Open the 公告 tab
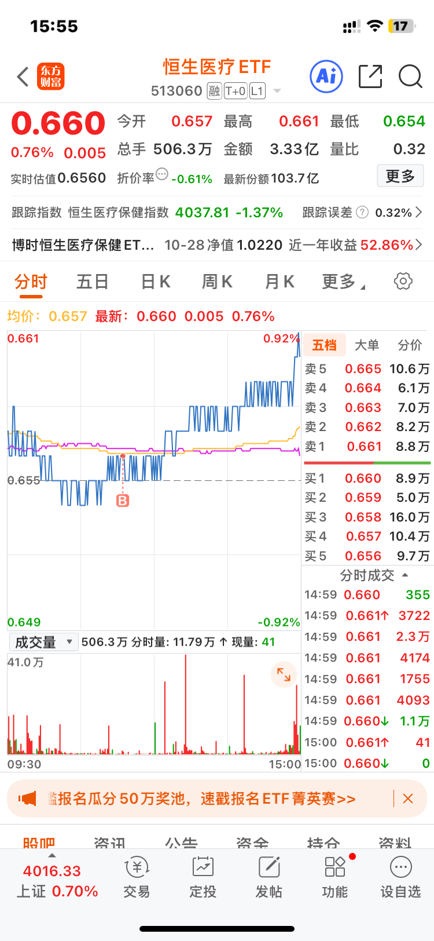Viewport: 434px width, 941px height. 181,842
